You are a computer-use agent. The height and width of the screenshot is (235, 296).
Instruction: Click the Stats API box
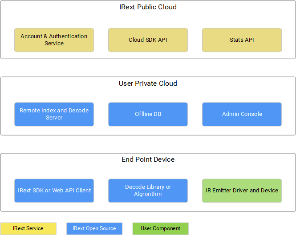point(242,40)
